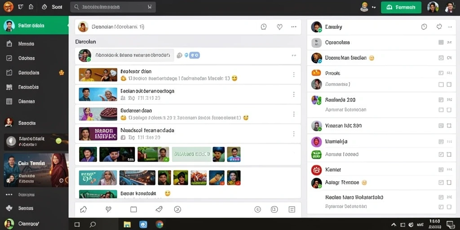This screenshot has height=230, width=460.
Task: Click the water drop icon beside 'Sont'
Action: 44,7
